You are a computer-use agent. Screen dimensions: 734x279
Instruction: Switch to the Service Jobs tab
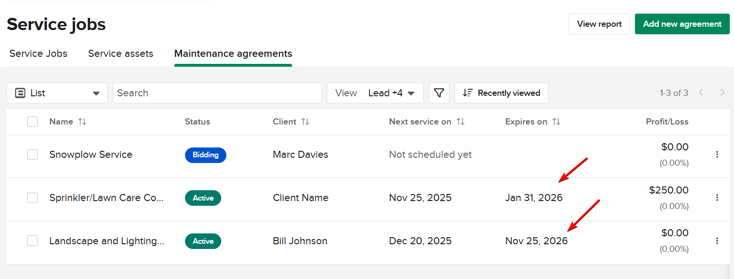(39, 54)
